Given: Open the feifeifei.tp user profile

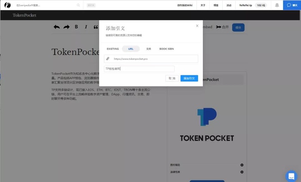Looking at the screenshot, I should (x=246, y=5).
